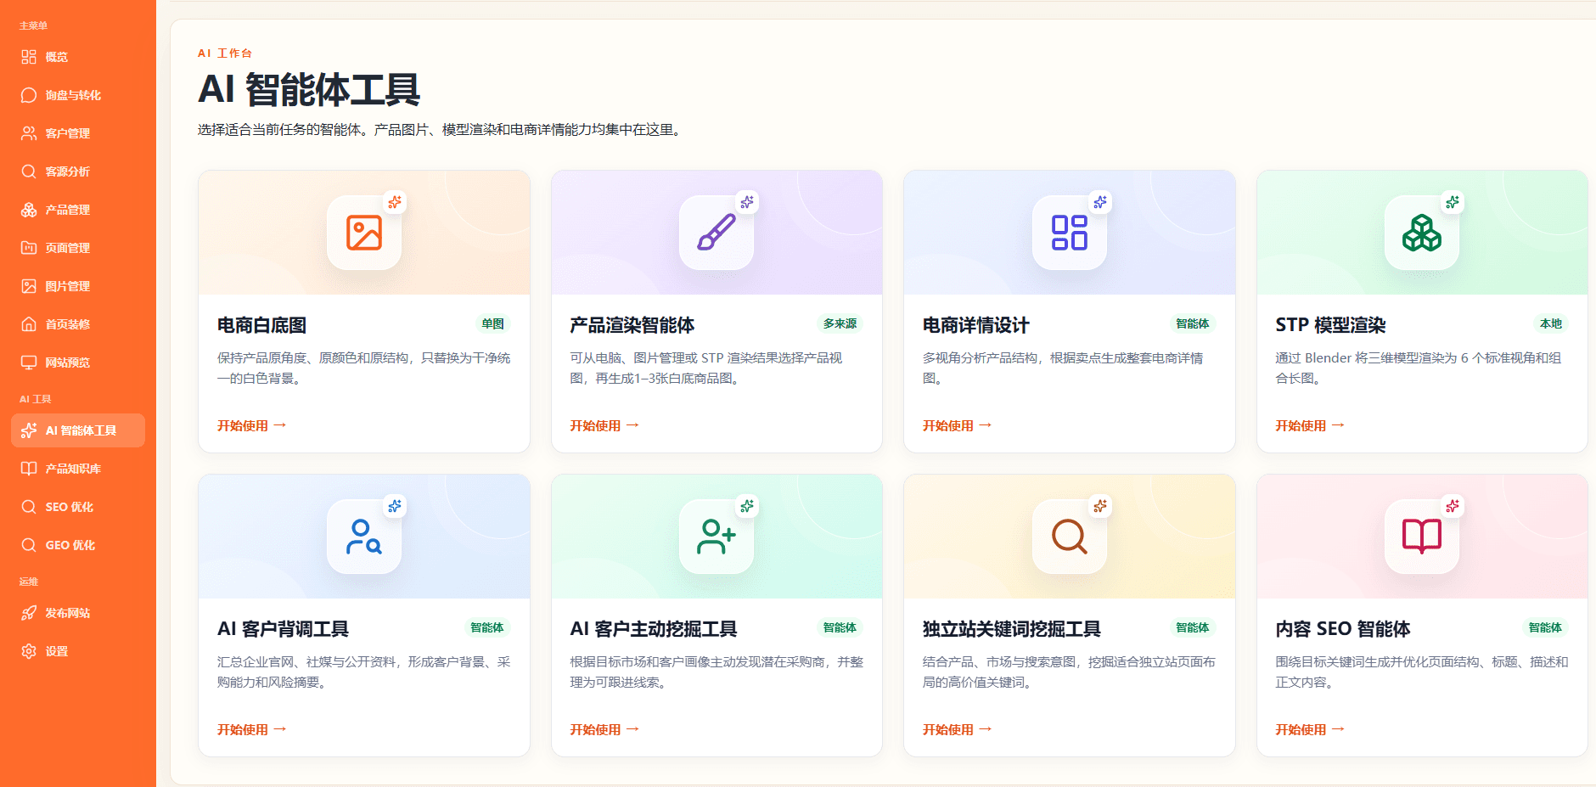Open the highlighted AI 智能体工具 menu item
1596x787 pixels.
(x=78, y=430)
